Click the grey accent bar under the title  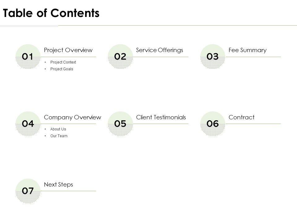click(29, 26)
